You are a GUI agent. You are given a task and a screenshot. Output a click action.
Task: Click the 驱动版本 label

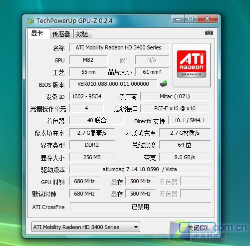tap(53, 170)
